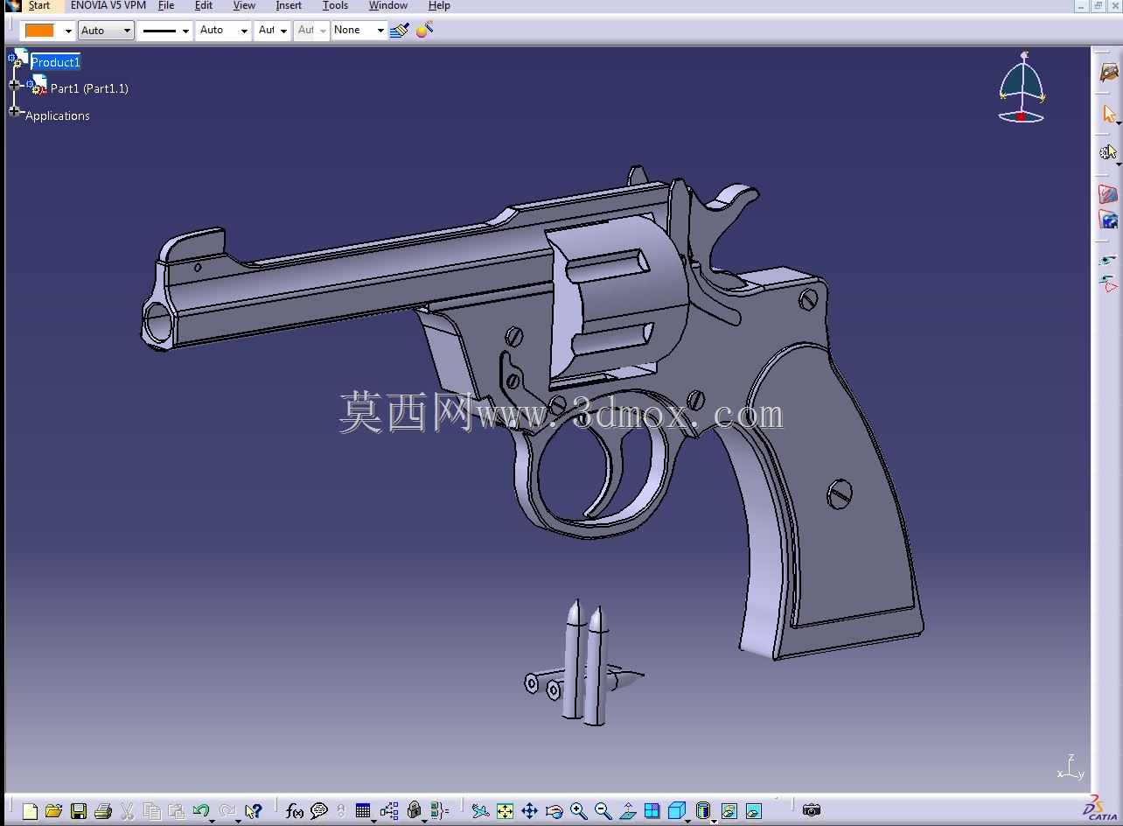
Task: Select the Pan tool
Action: tap(529, 811)
